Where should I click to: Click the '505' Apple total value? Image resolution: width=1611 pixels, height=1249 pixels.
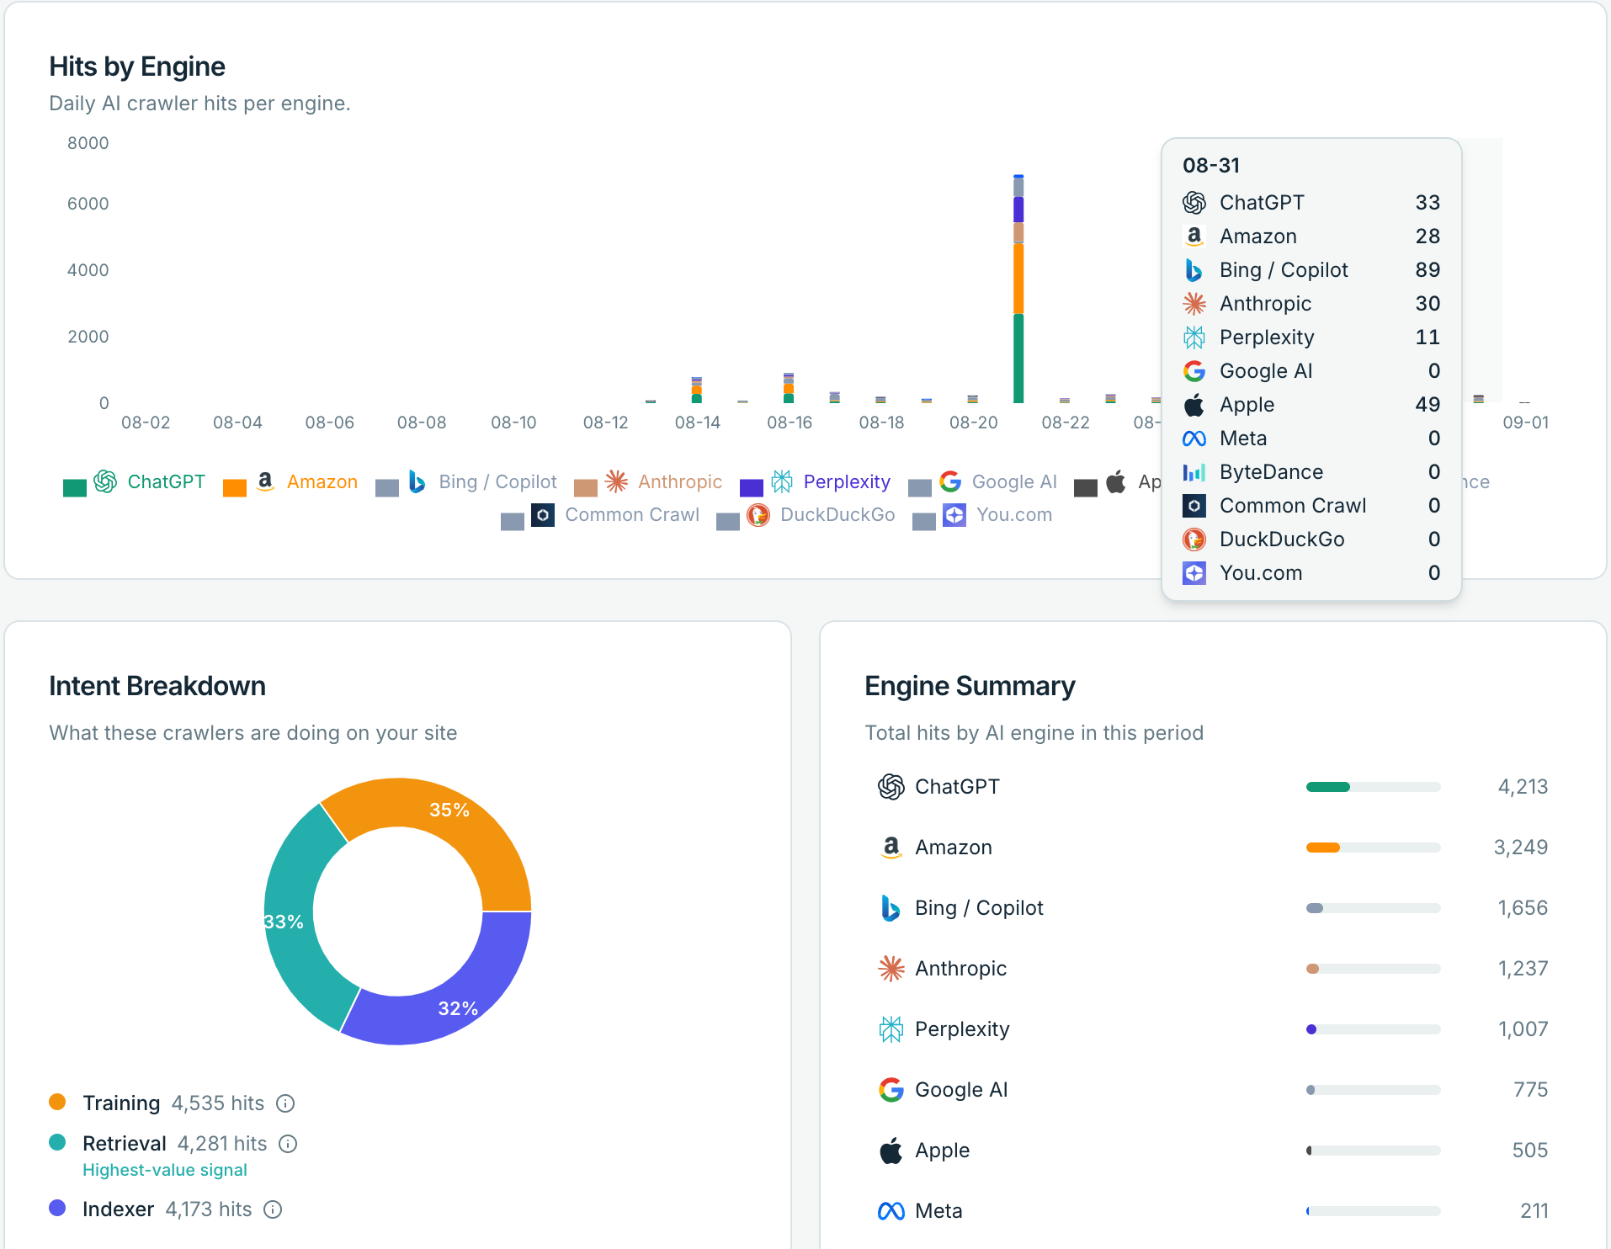coord(1530,1151)
